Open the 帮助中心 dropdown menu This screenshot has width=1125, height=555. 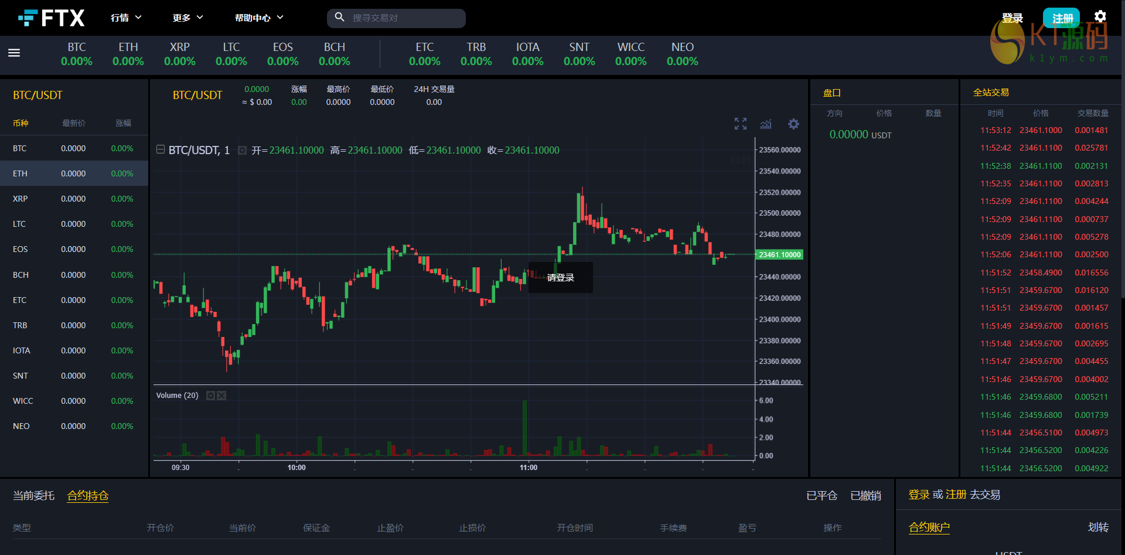click(259, 18)
